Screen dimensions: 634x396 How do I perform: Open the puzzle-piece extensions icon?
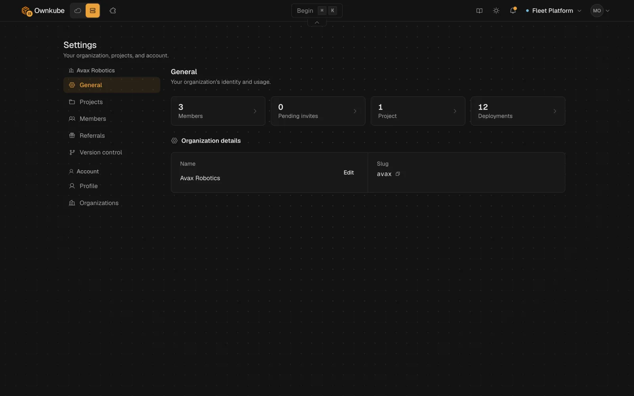coord(113,11)
